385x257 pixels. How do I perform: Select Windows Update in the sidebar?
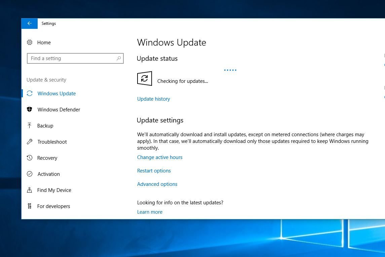(56, 94)
